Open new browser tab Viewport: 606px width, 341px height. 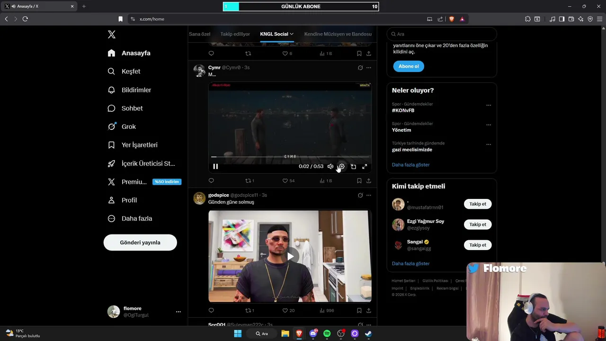pos(84,6)
